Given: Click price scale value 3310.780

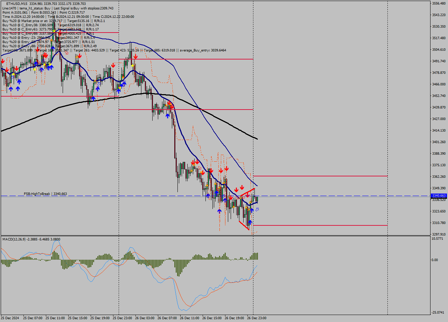Looking at the screenshot, I should [439, 223].
